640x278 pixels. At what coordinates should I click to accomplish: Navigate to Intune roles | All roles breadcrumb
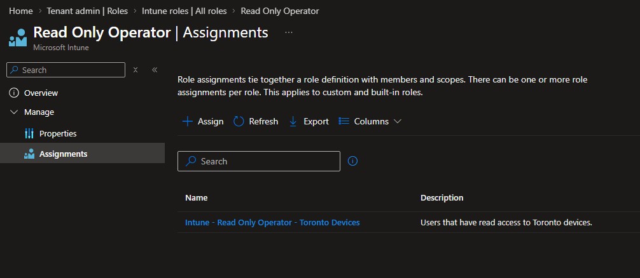point(184,11)
